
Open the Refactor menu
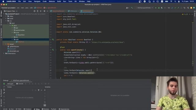coord(52,1)
